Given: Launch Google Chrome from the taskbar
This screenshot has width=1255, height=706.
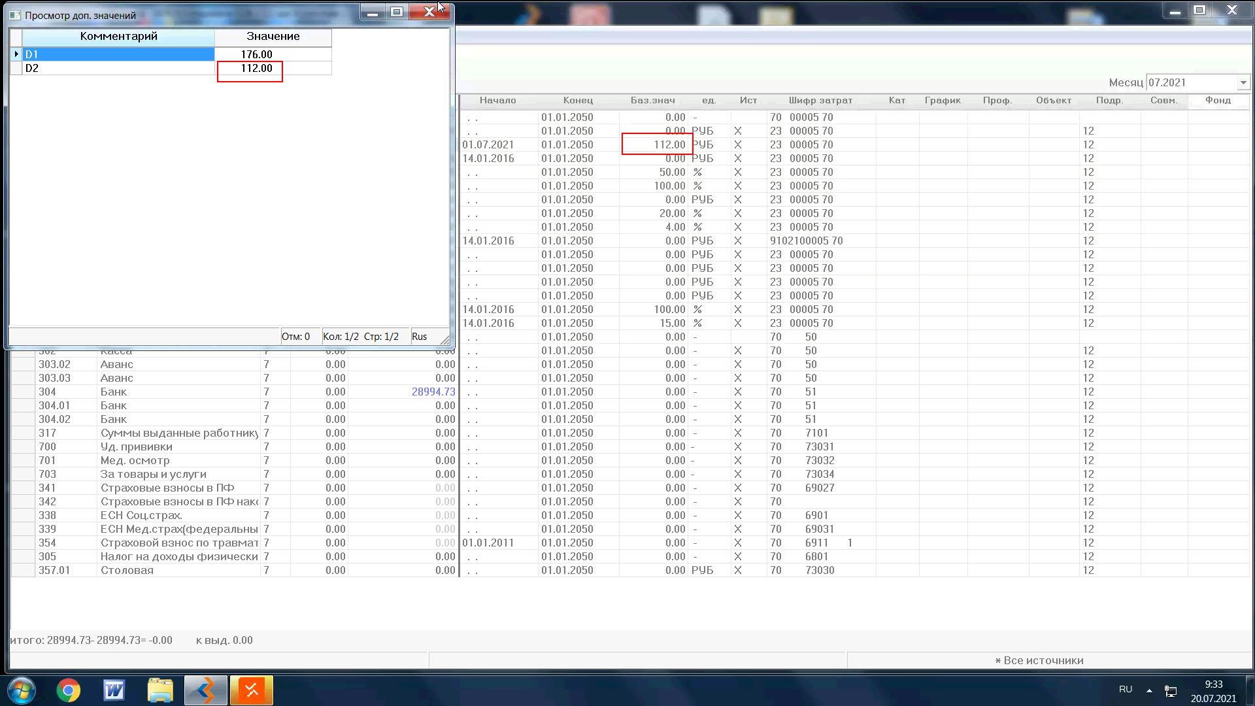Looking at the screenshot, I should pyautogui.click(x=68, y=690).
